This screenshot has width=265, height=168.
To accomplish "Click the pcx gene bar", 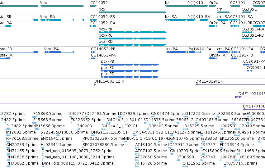I will pos(133,12).
